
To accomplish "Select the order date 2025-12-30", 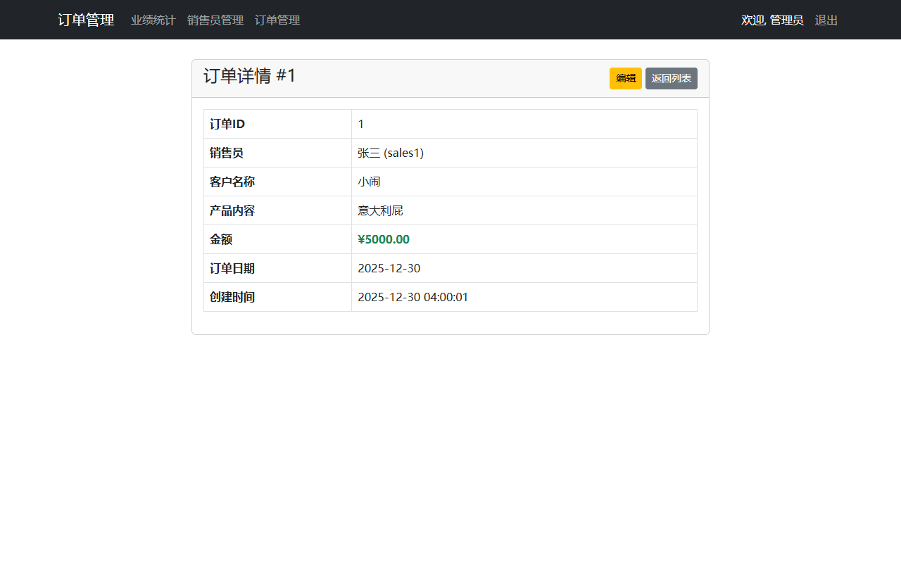I will 389,268.
